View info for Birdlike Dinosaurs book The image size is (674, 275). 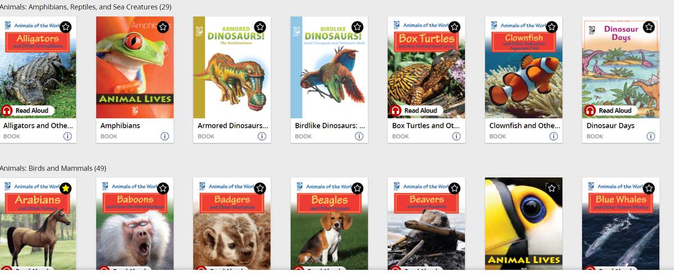tap(359, 136)
